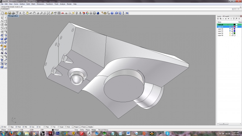This screenshot has height=136, width=242.
Task: Enable the Tan osnap checkbox
Action: pyautogui.click(x=51, y=127)
